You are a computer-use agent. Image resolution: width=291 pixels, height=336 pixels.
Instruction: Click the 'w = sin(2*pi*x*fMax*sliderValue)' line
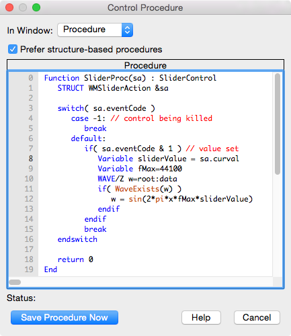[181, 199]
